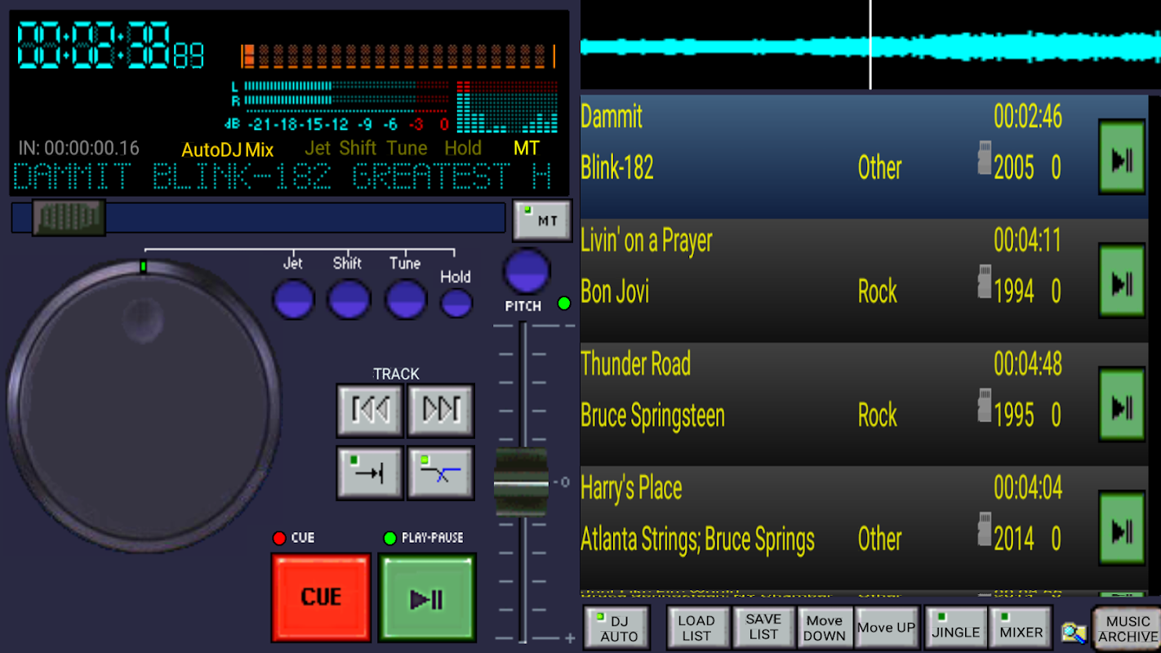The width and height of the screenshot is (1161, 653).
Task: Open MUSIC ARCHIVE
Action: point(1127,629)
